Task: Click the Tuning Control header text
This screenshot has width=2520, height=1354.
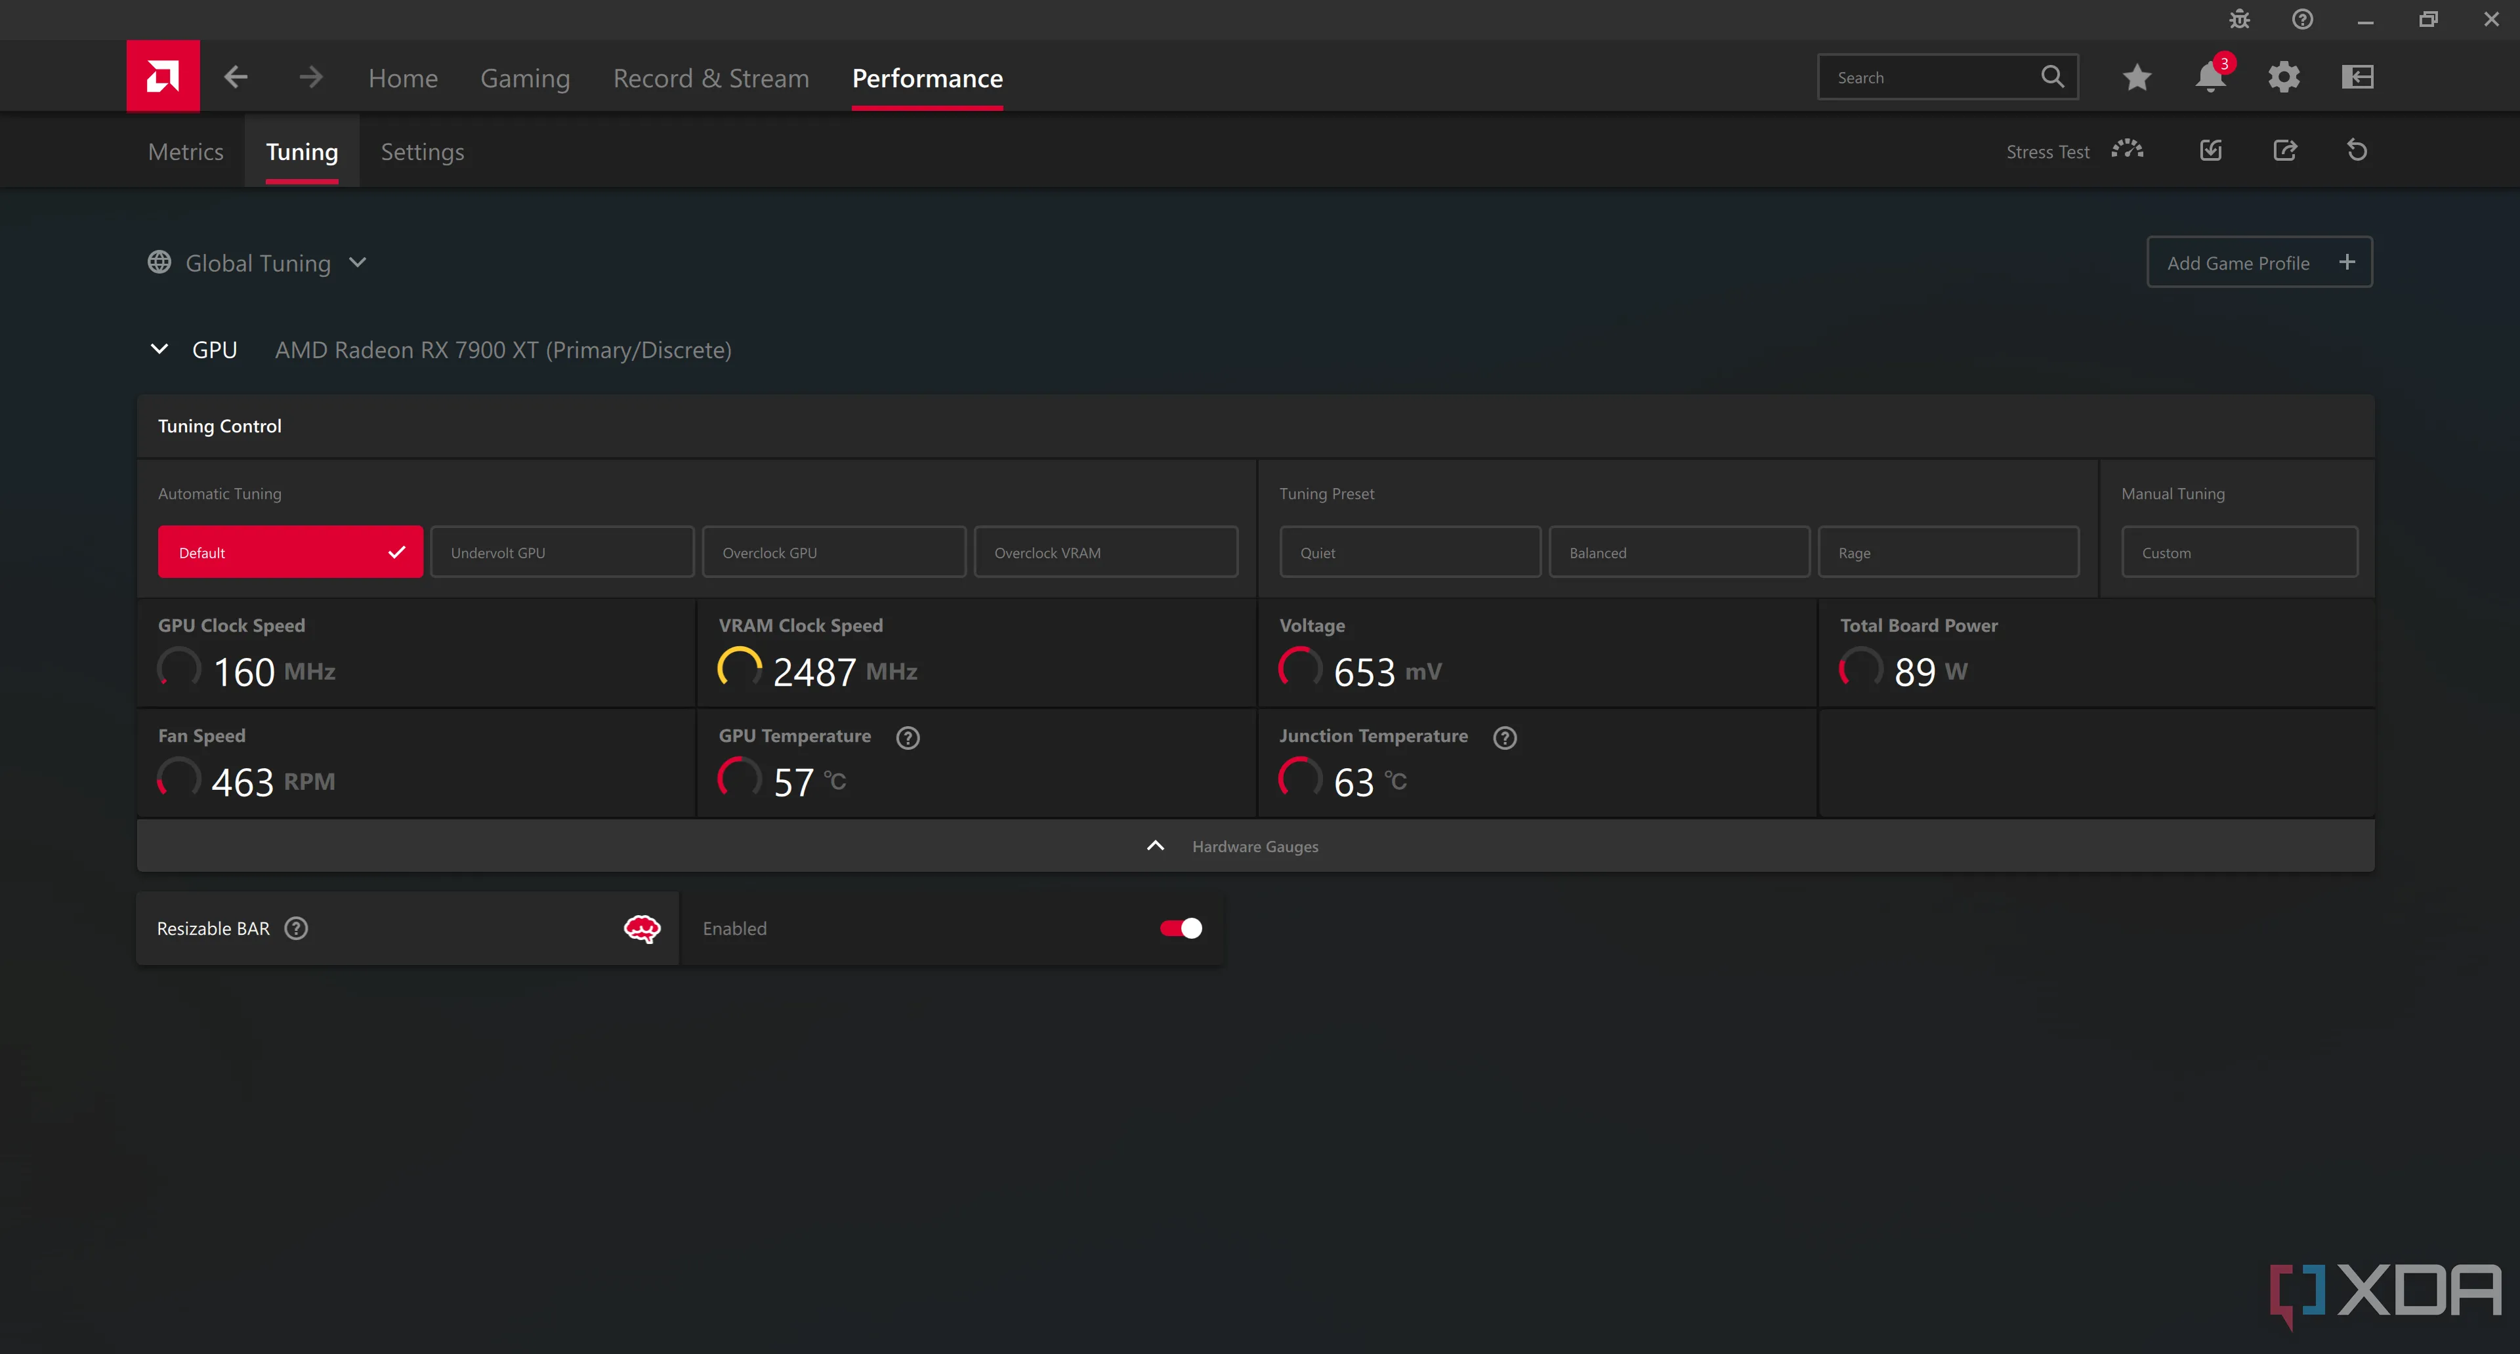Action: (x=219, y=426)
